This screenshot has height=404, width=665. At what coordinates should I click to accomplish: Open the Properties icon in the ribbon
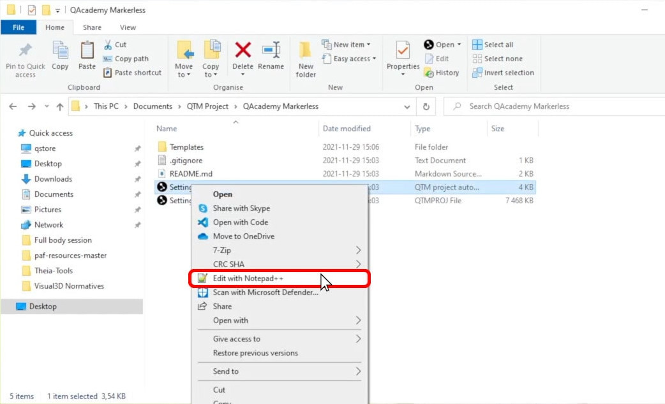403,51
